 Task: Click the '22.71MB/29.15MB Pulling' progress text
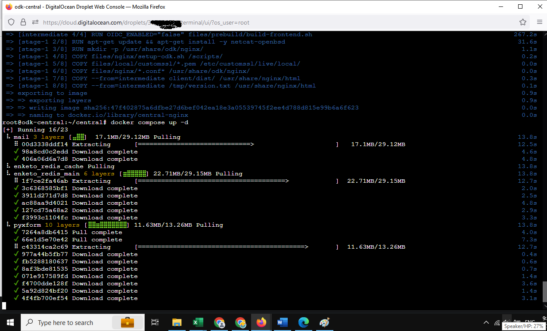pos(198,174)
